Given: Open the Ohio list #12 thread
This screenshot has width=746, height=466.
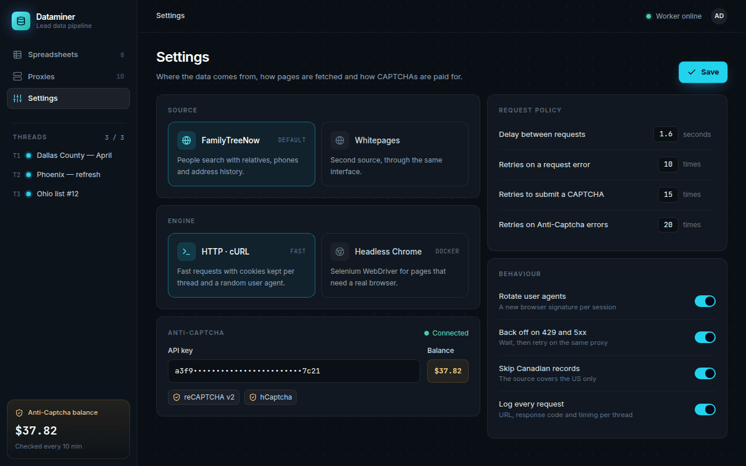Looking at the screenshot, I should click(x=68, y=194).
